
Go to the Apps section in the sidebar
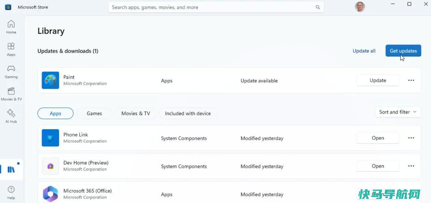(x=11, y=49)
